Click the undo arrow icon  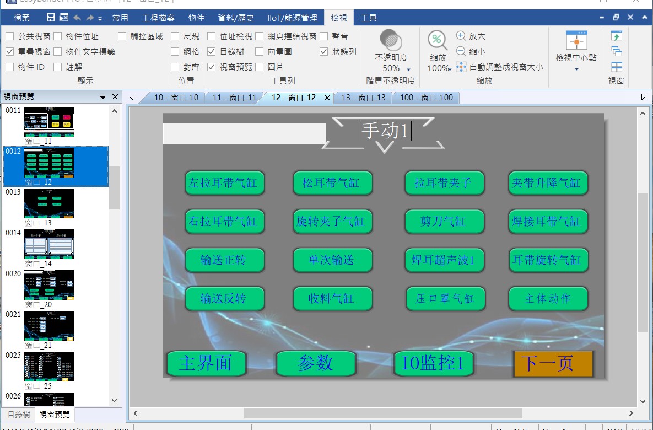77,18
